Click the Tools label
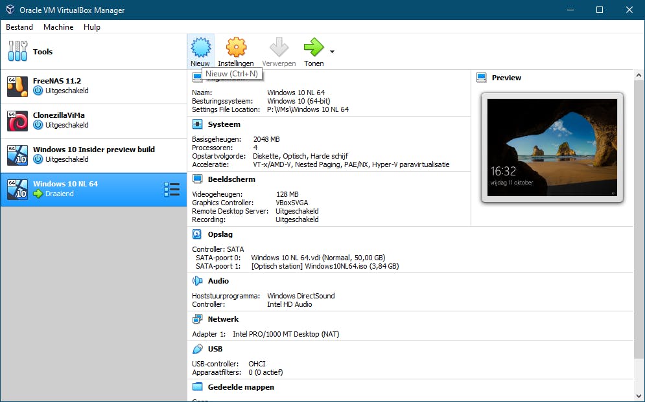This screenshot has width=645, height=402. (x=43, y=52)
